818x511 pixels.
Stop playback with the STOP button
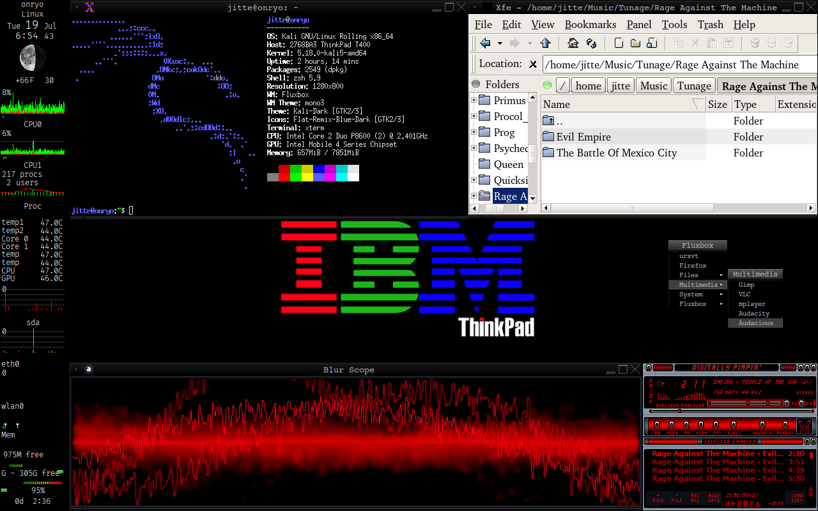(701, 424)
